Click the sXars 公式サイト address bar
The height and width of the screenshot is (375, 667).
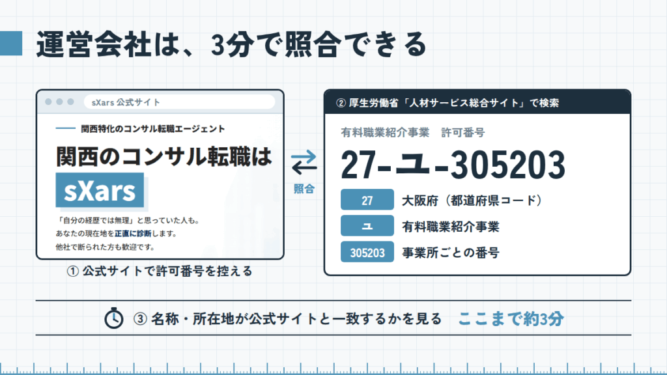tap(180, 102)
